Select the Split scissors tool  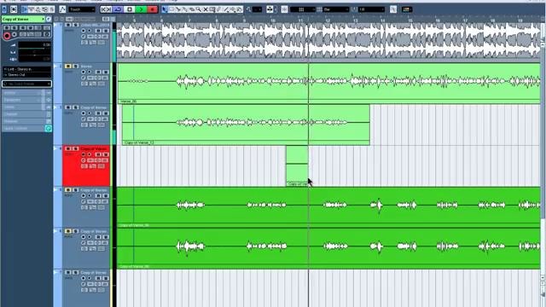178,9
